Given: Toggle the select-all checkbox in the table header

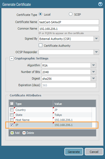Looking at the screenshot, I should [x=12, y=104].
